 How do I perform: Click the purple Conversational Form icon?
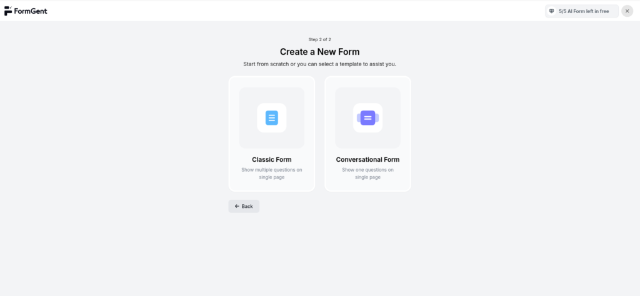click(367, 117)
